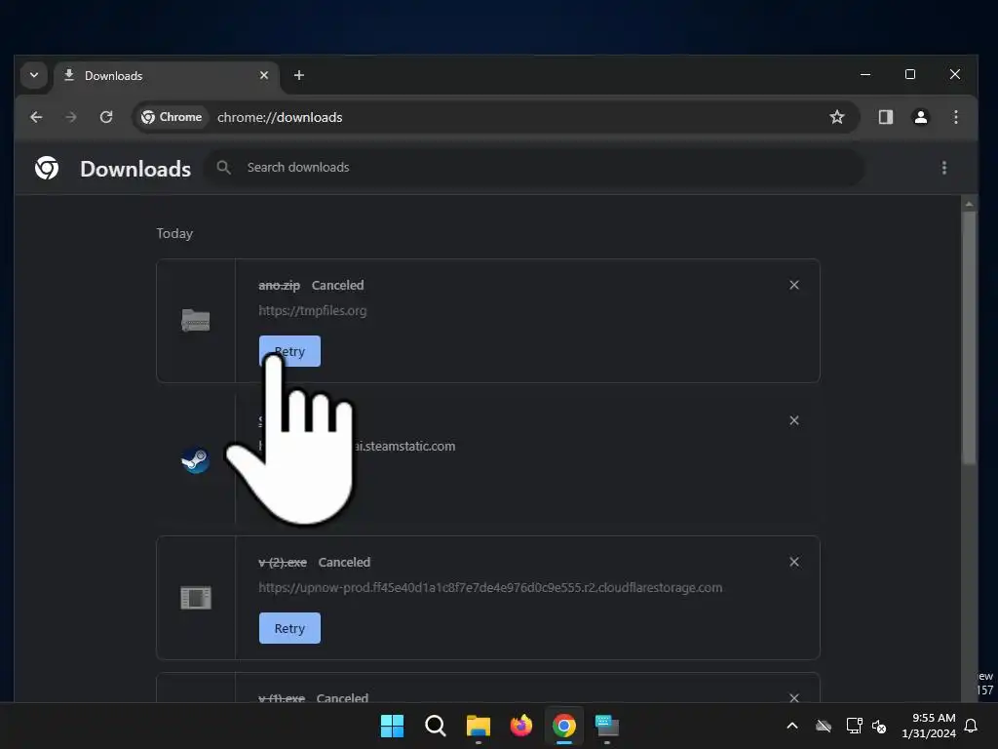Click the browser back arrow

[x=36, y=117]
